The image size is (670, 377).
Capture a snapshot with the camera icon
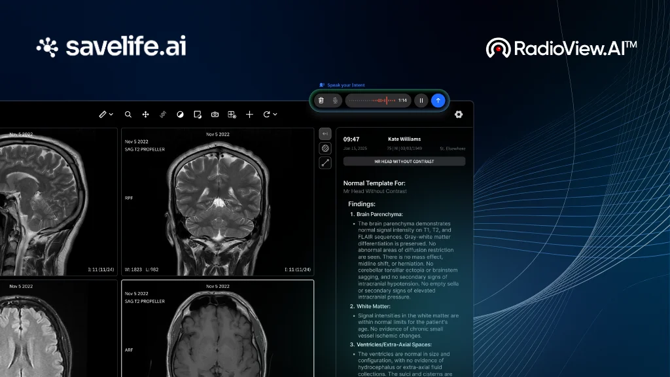point(215,115)
